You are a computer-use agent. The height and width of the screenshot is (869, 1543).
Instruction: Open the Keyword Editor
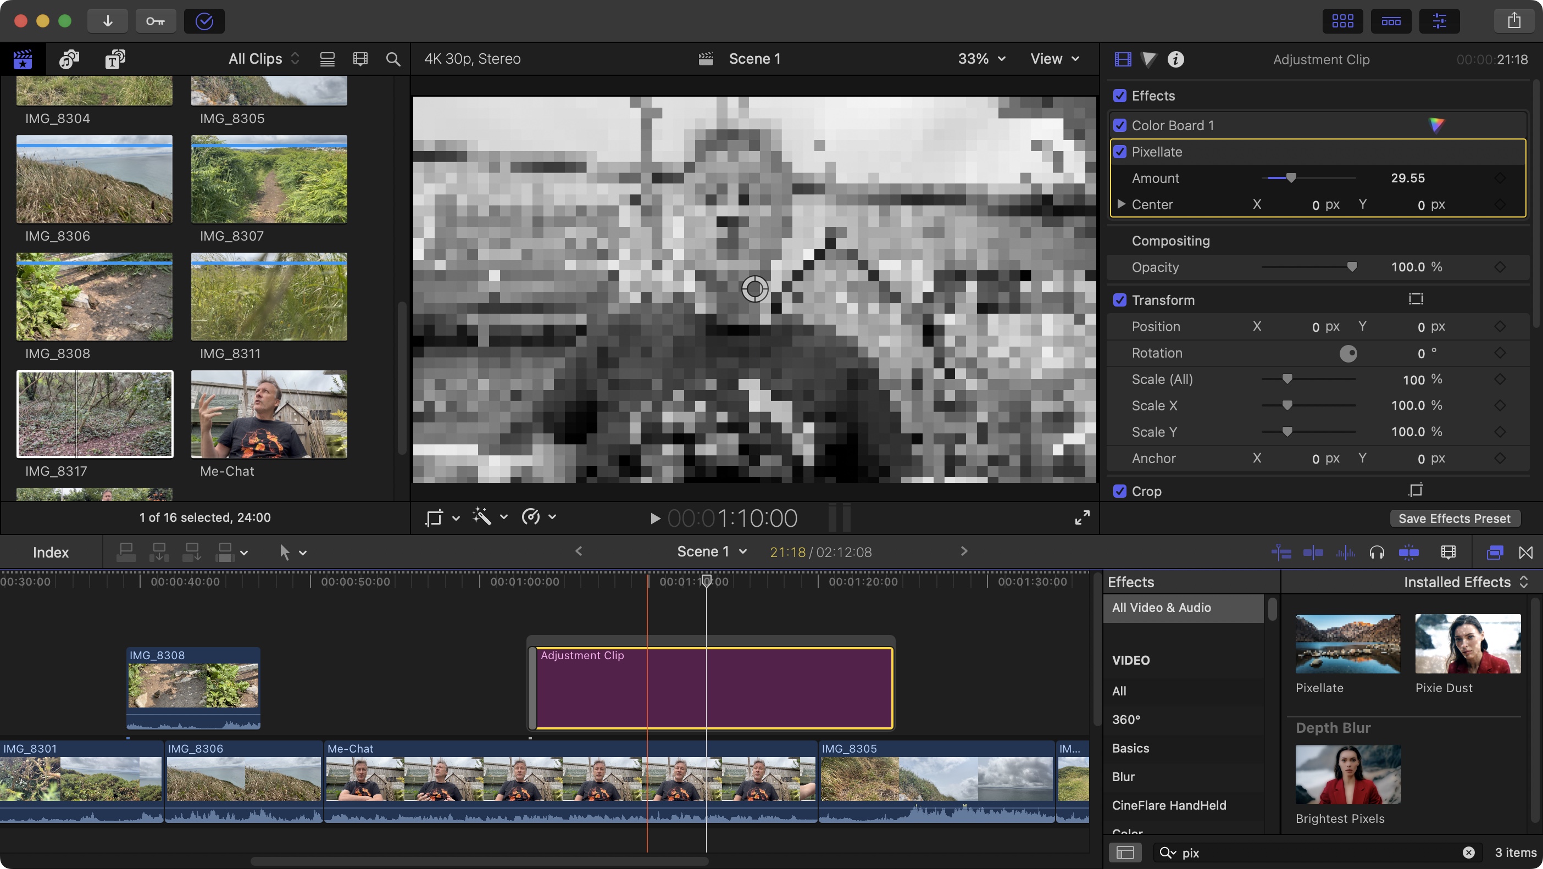(156, 20)
